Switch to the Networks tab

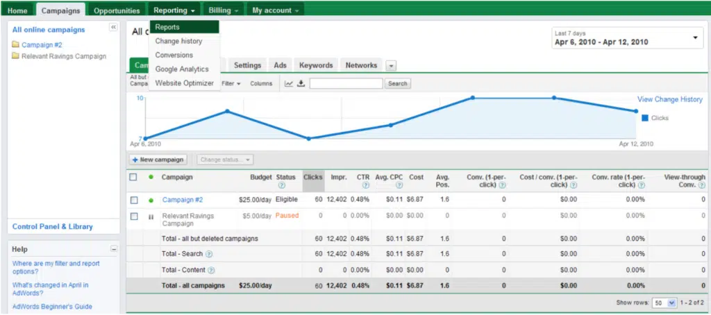tap(361, 65)
